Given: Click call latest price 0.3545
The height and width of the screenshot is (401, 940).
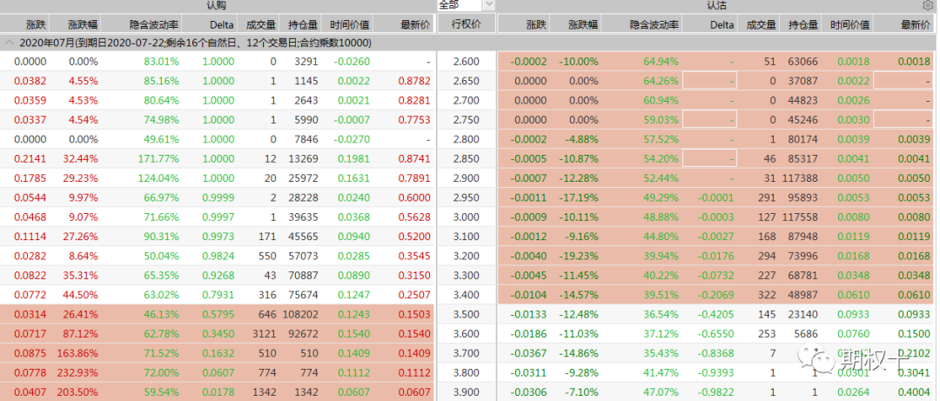Looking at the screenshot, I should click(413, 256).
